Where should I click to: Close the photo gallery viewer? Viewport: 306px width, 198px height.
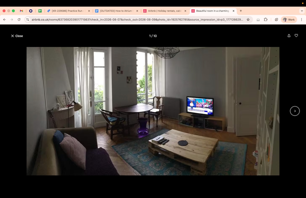17,36
